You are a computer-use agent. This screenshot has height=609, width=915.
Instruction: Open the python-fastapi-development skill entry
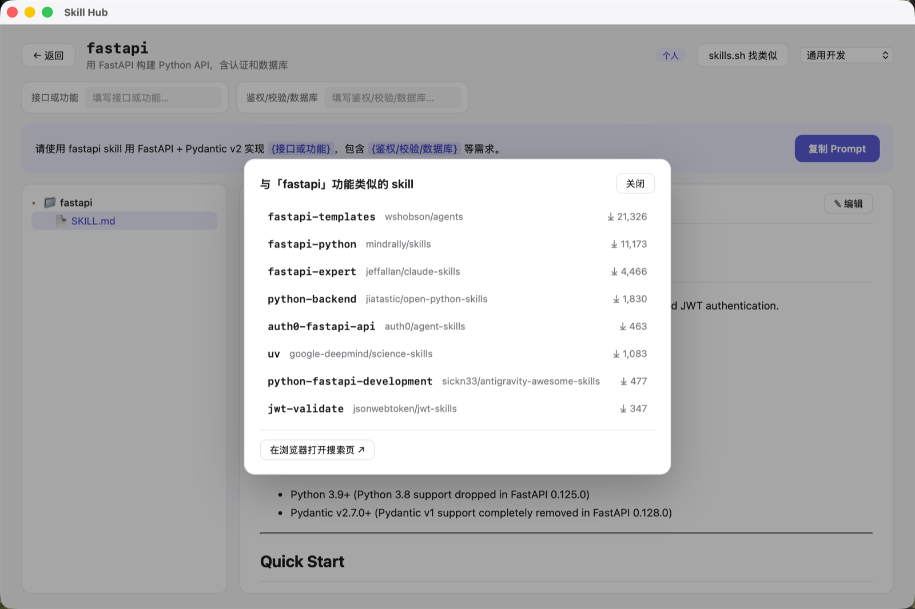tap(457, 381)
